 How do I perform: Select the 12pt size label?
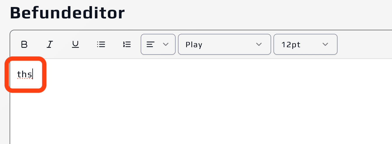(291, 45)
